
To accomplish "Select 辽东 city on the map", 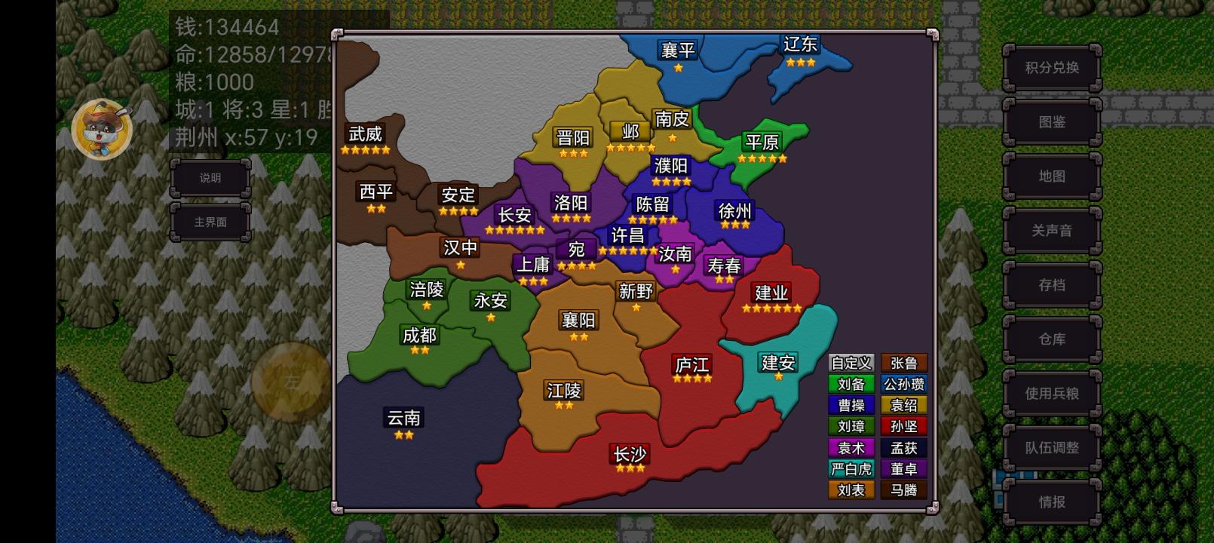I will 800,44.
